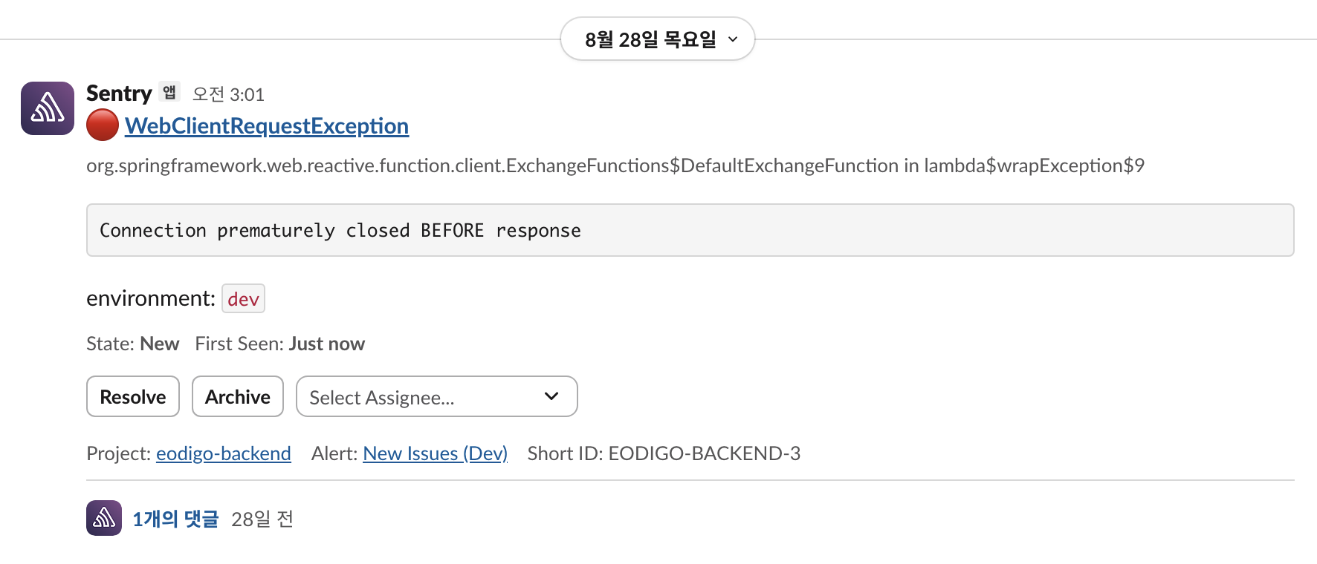Open the Select Assignee dropdown
1317x564 pixels.
(436, 396)
